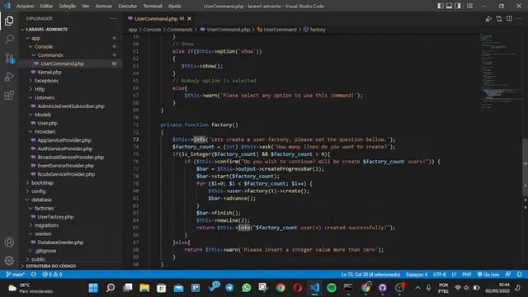Open UserFactory.php file
This screenshot has height=297, width=528.
point(71,216)
